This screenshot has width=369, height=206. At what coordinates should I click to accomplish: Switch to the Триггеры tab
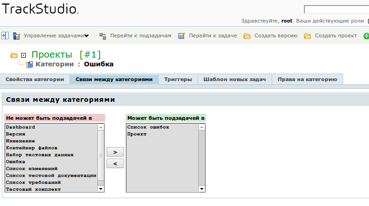tap(178, 79)
